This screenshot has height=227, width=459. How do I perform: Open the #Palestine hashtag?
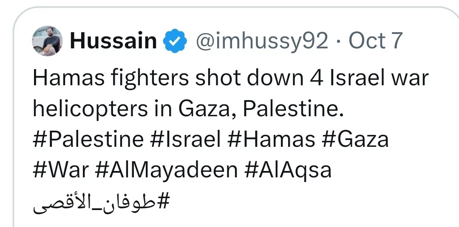coord(88,140)
